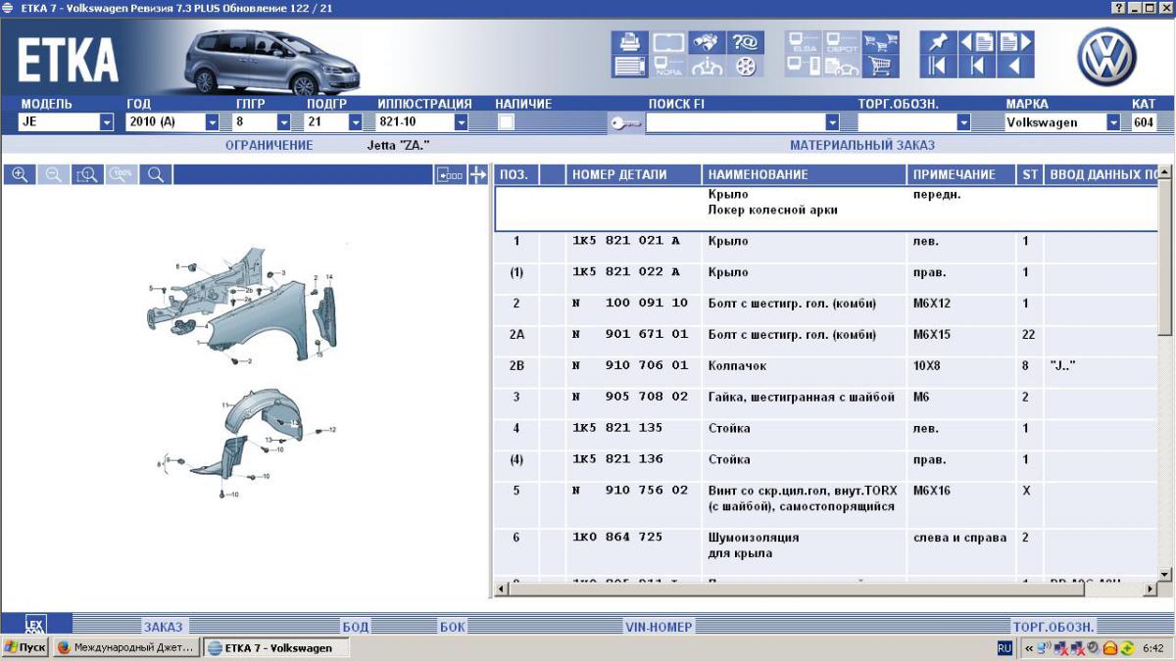
Task: Click the wheel rim icon
Action: point(746,67)
